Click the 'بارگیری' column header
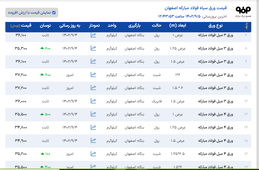This screenshot has height=170, width=259. click(x=136, y=26)
